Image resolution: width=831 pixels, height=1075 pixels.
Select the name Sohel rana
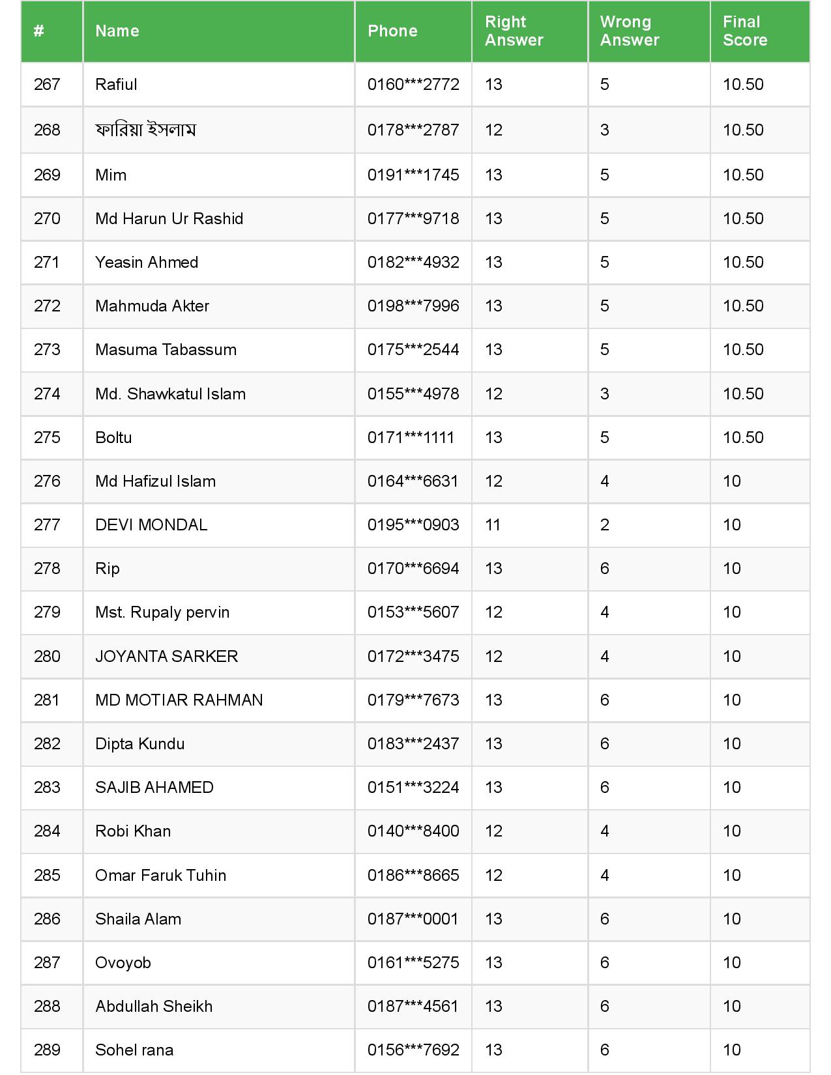tap(134, 1050)
